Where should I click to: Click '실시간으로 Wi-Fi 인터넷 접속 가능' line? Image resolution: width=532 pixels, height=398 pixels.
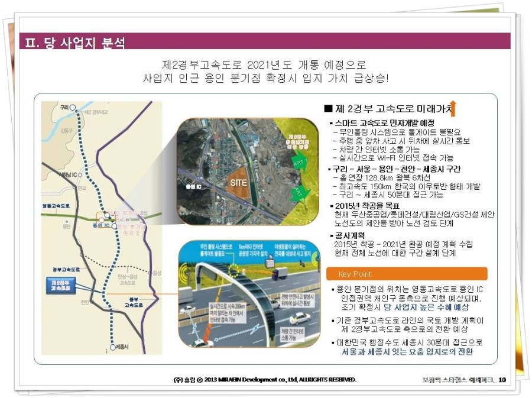click(x=396, y=157)
